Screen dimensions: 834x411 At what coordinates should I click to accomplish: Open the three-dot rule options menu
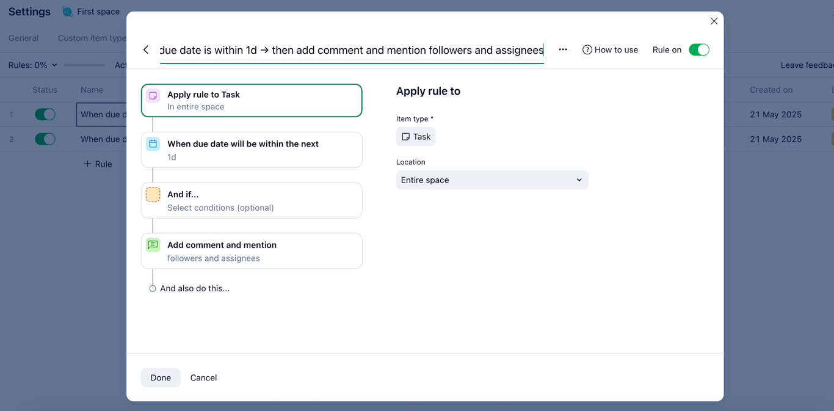point(562,49)
